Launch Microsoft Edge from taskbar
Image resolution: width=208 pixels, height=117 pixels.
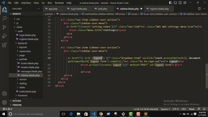click(71, 114)
